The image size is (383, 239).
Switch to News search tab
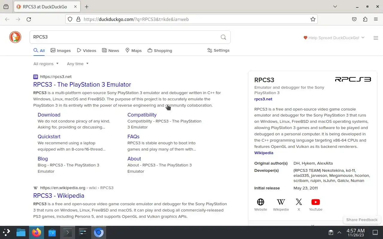click(x=110, y=50)
